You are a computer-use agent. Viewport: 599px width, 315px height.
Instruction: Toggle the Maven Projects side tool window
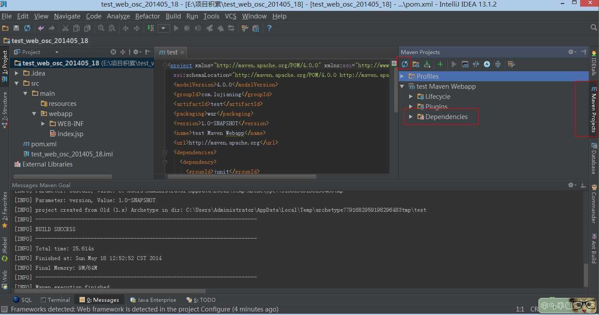593,109
